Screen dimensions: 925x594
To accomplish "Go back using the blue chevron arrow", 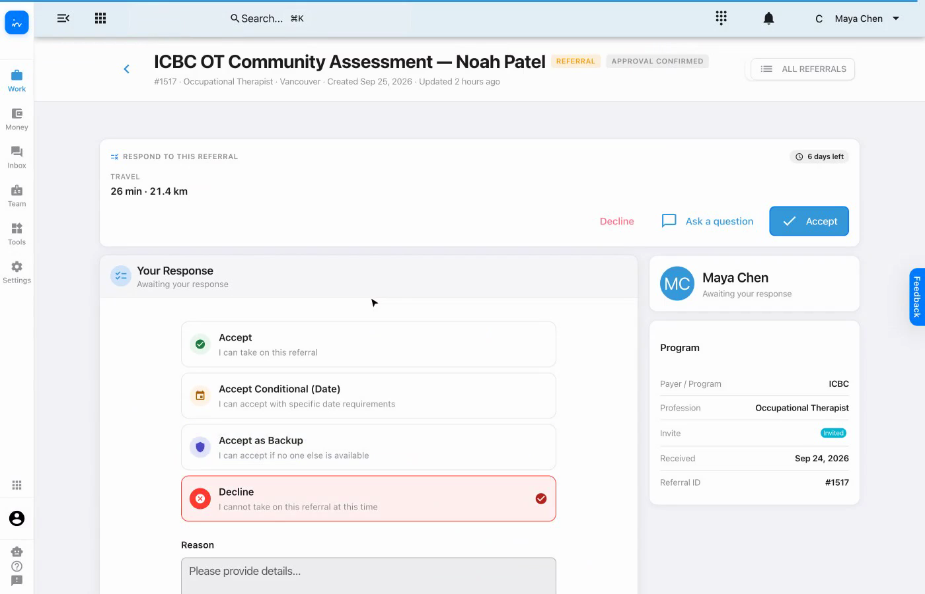I will tap(127, 69).
